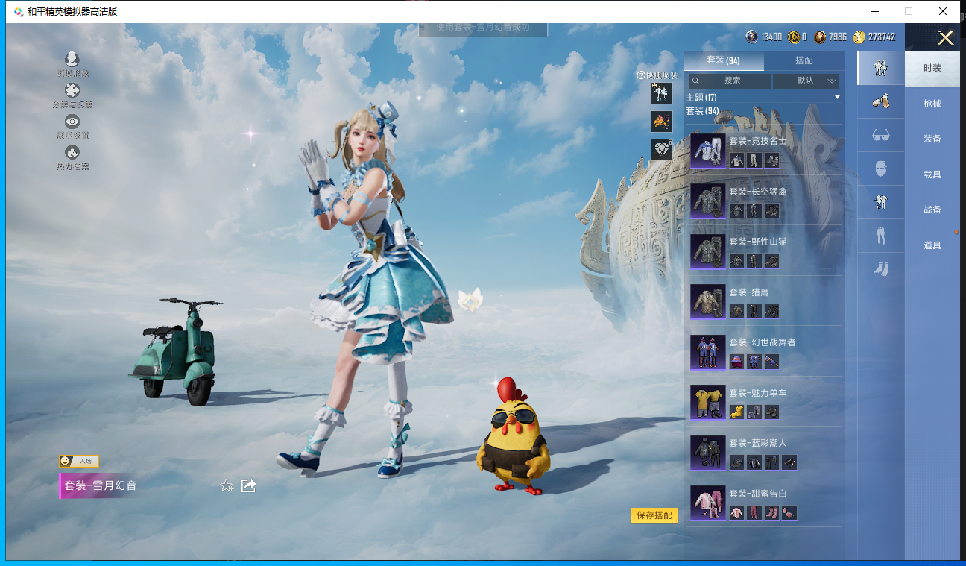Screen dimensions: 966x566
Task: Click the 13400 currency icon
Action: tap(752, 37)
